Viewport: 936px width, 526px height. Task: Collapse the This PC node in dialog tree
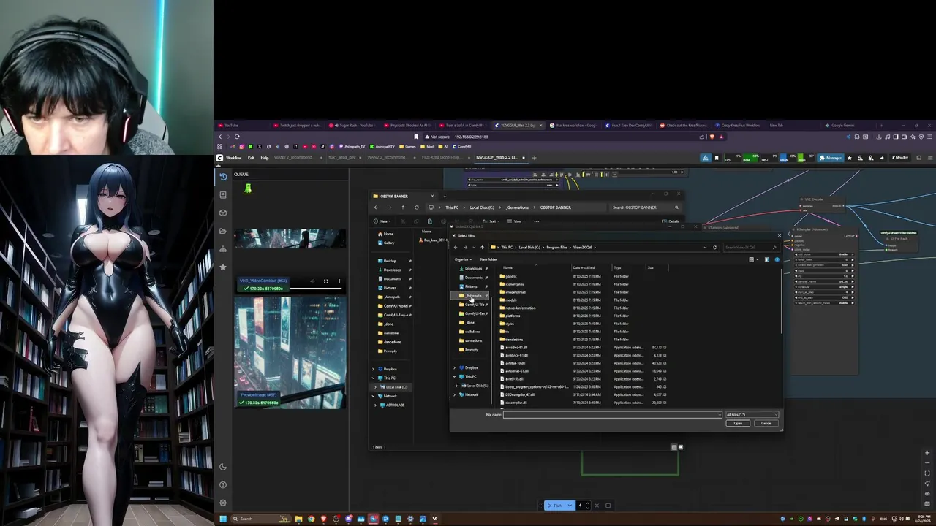[454, 376]
